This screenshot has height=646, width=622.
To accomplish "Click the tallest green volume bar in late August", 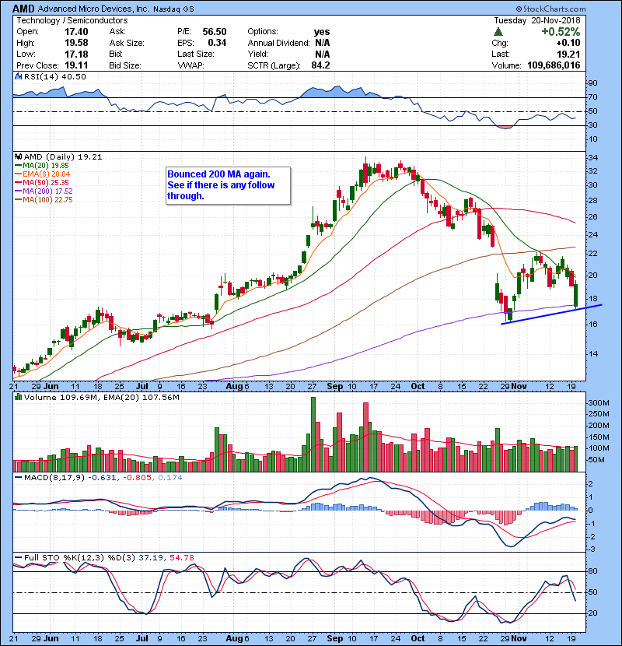I will click(313, 434).
